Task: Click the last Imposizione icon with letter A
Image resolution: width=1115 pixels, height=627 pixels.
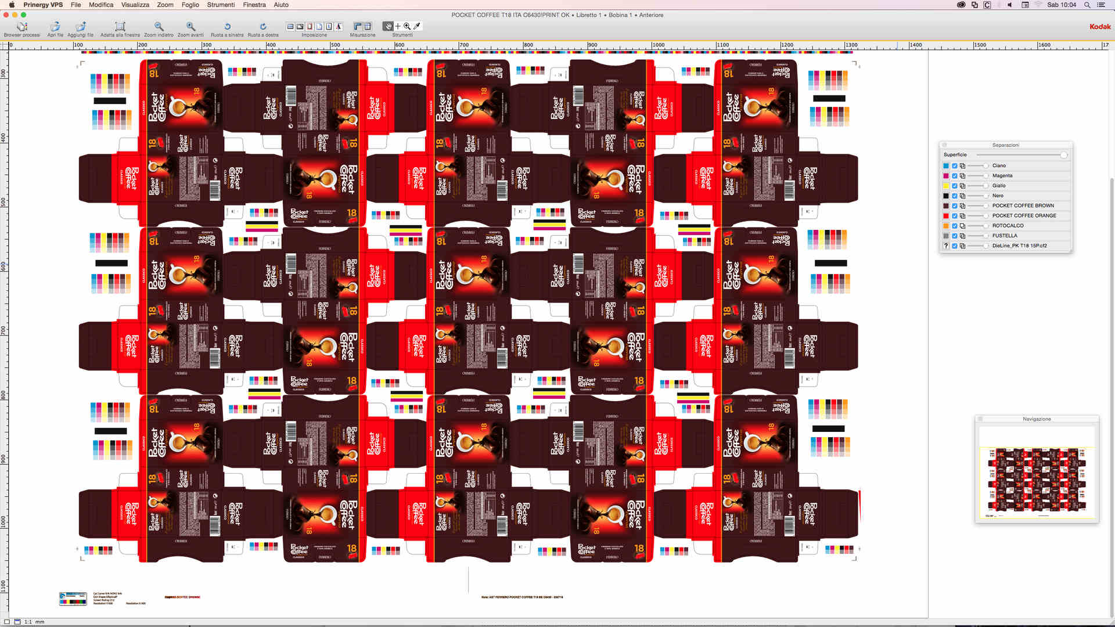Action: [x=339, y=27]
